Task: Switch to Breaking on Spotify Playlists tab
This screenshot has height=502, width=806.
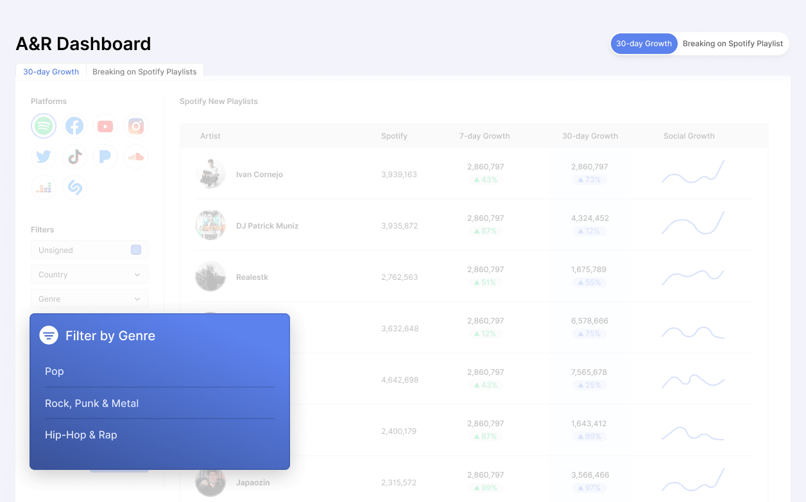Action: click(x=144, y=71)
